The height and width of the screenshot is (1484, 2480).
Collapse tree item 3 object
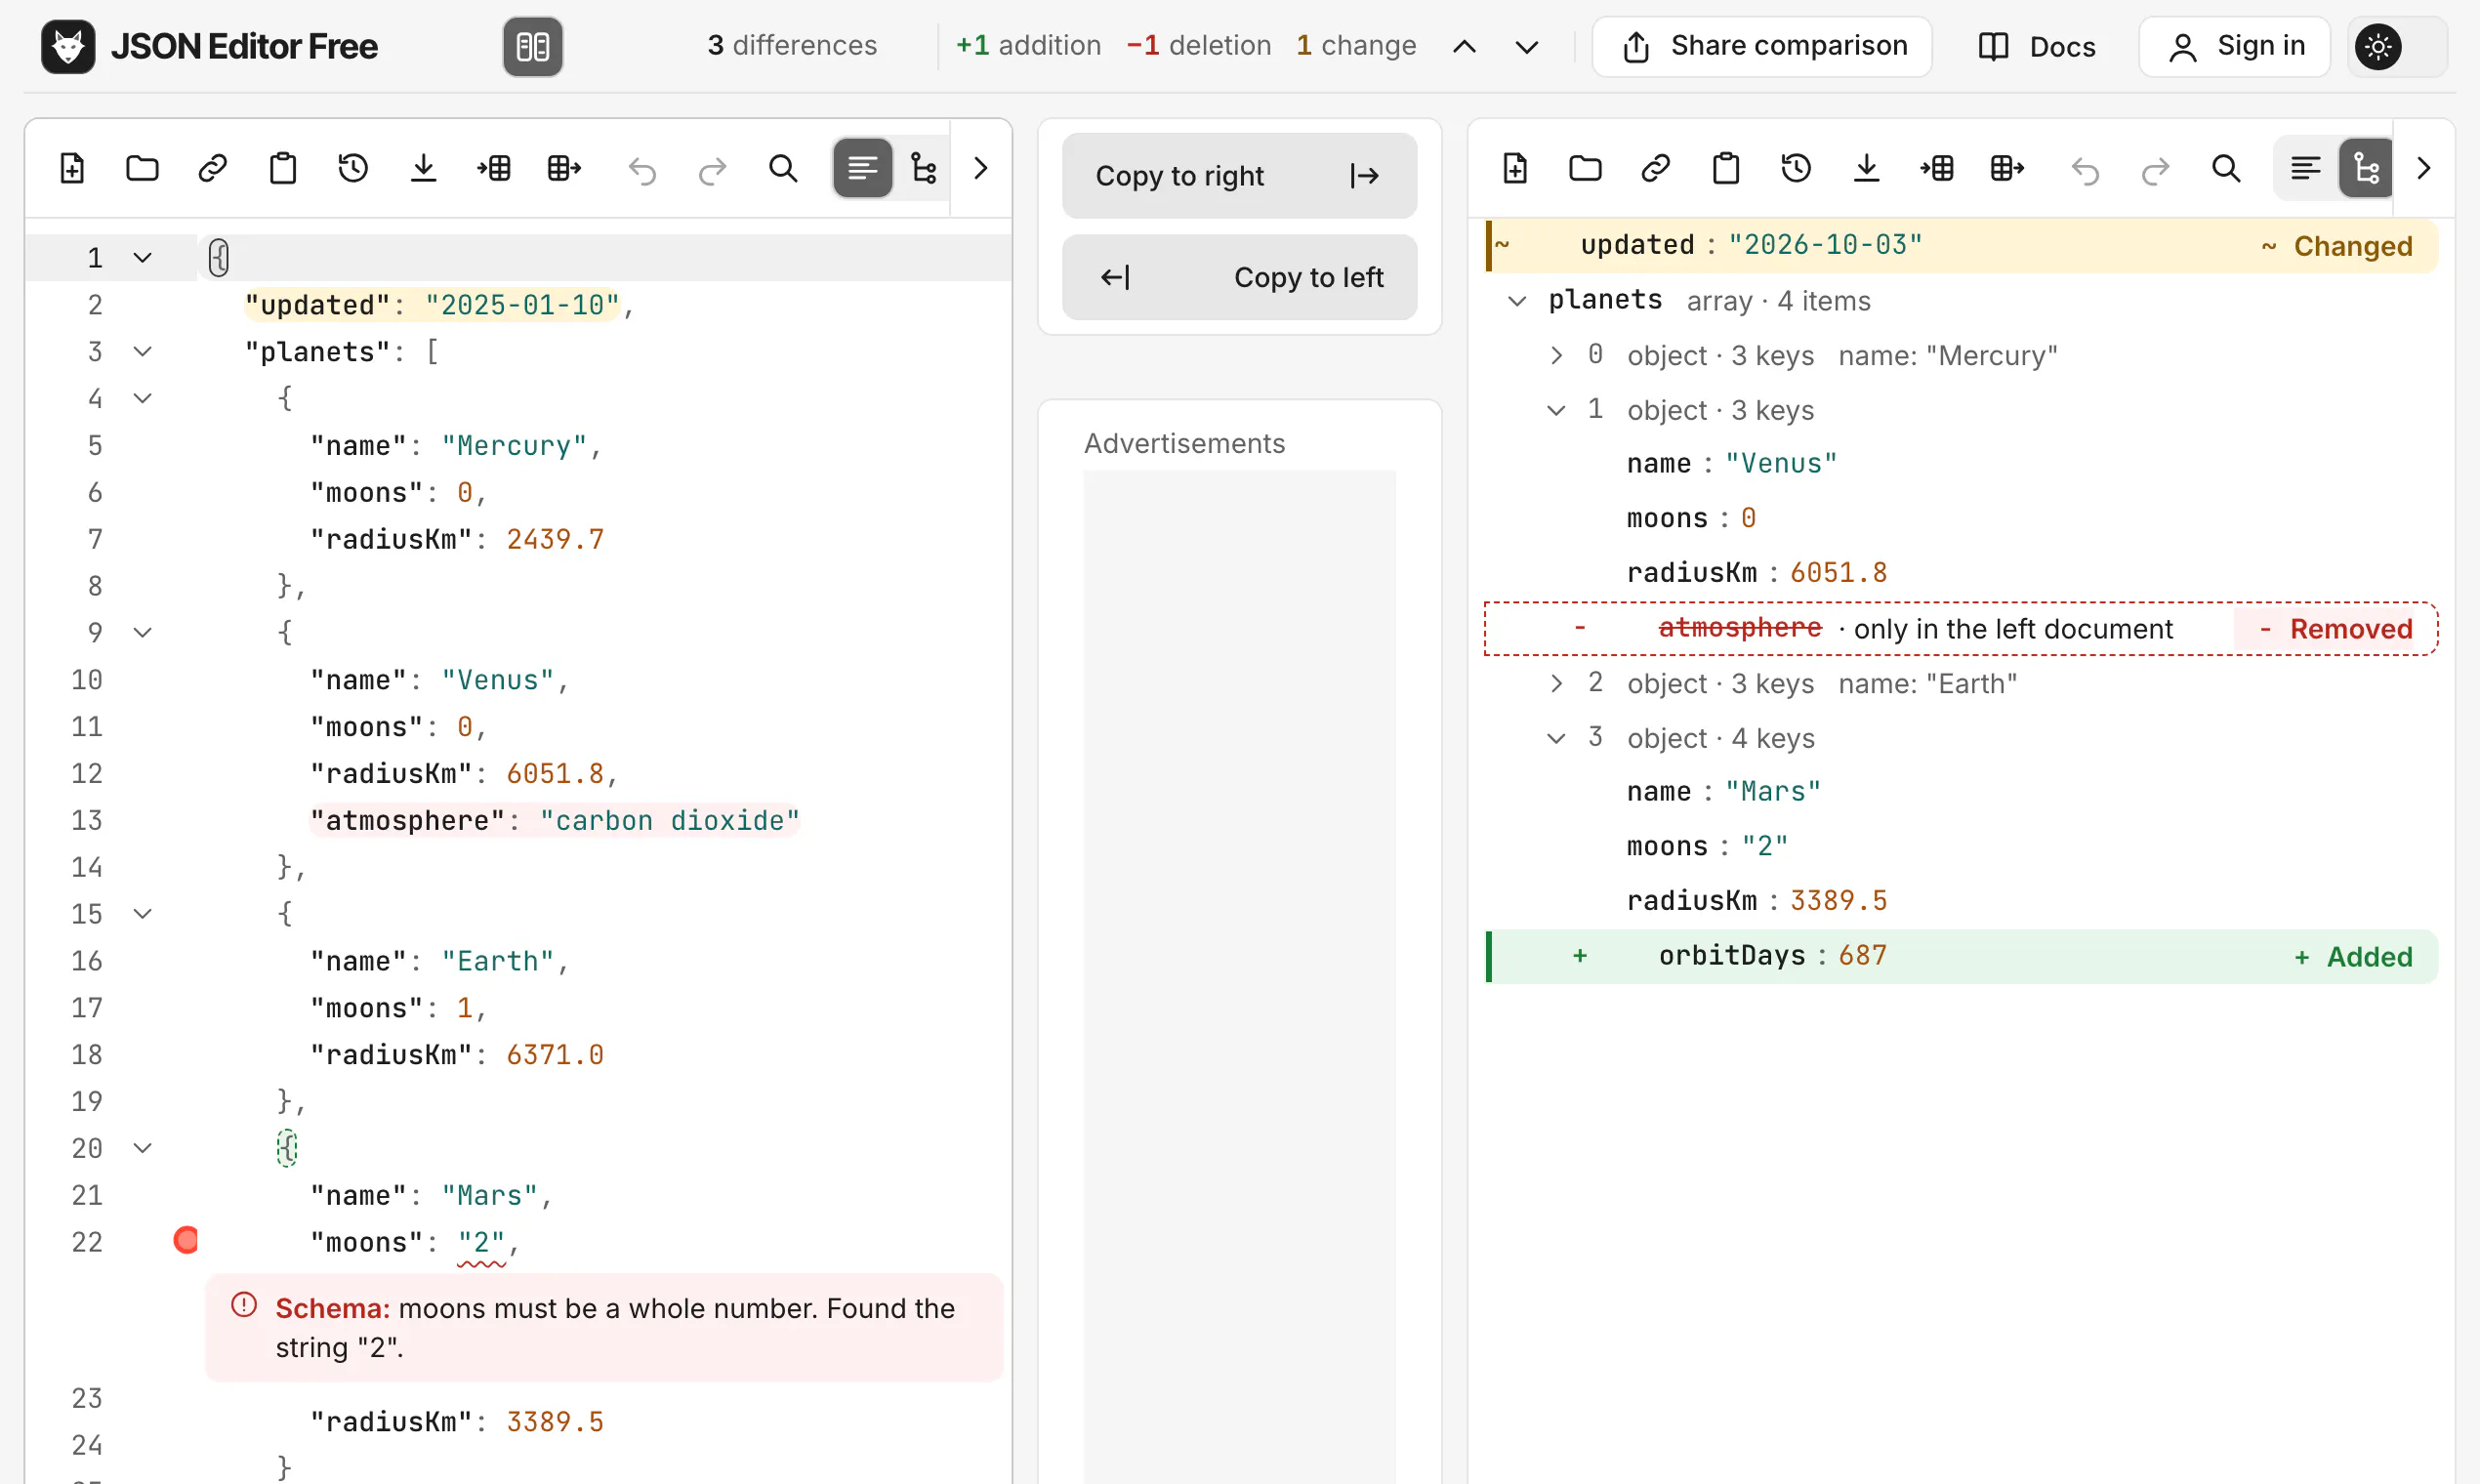1556,739
